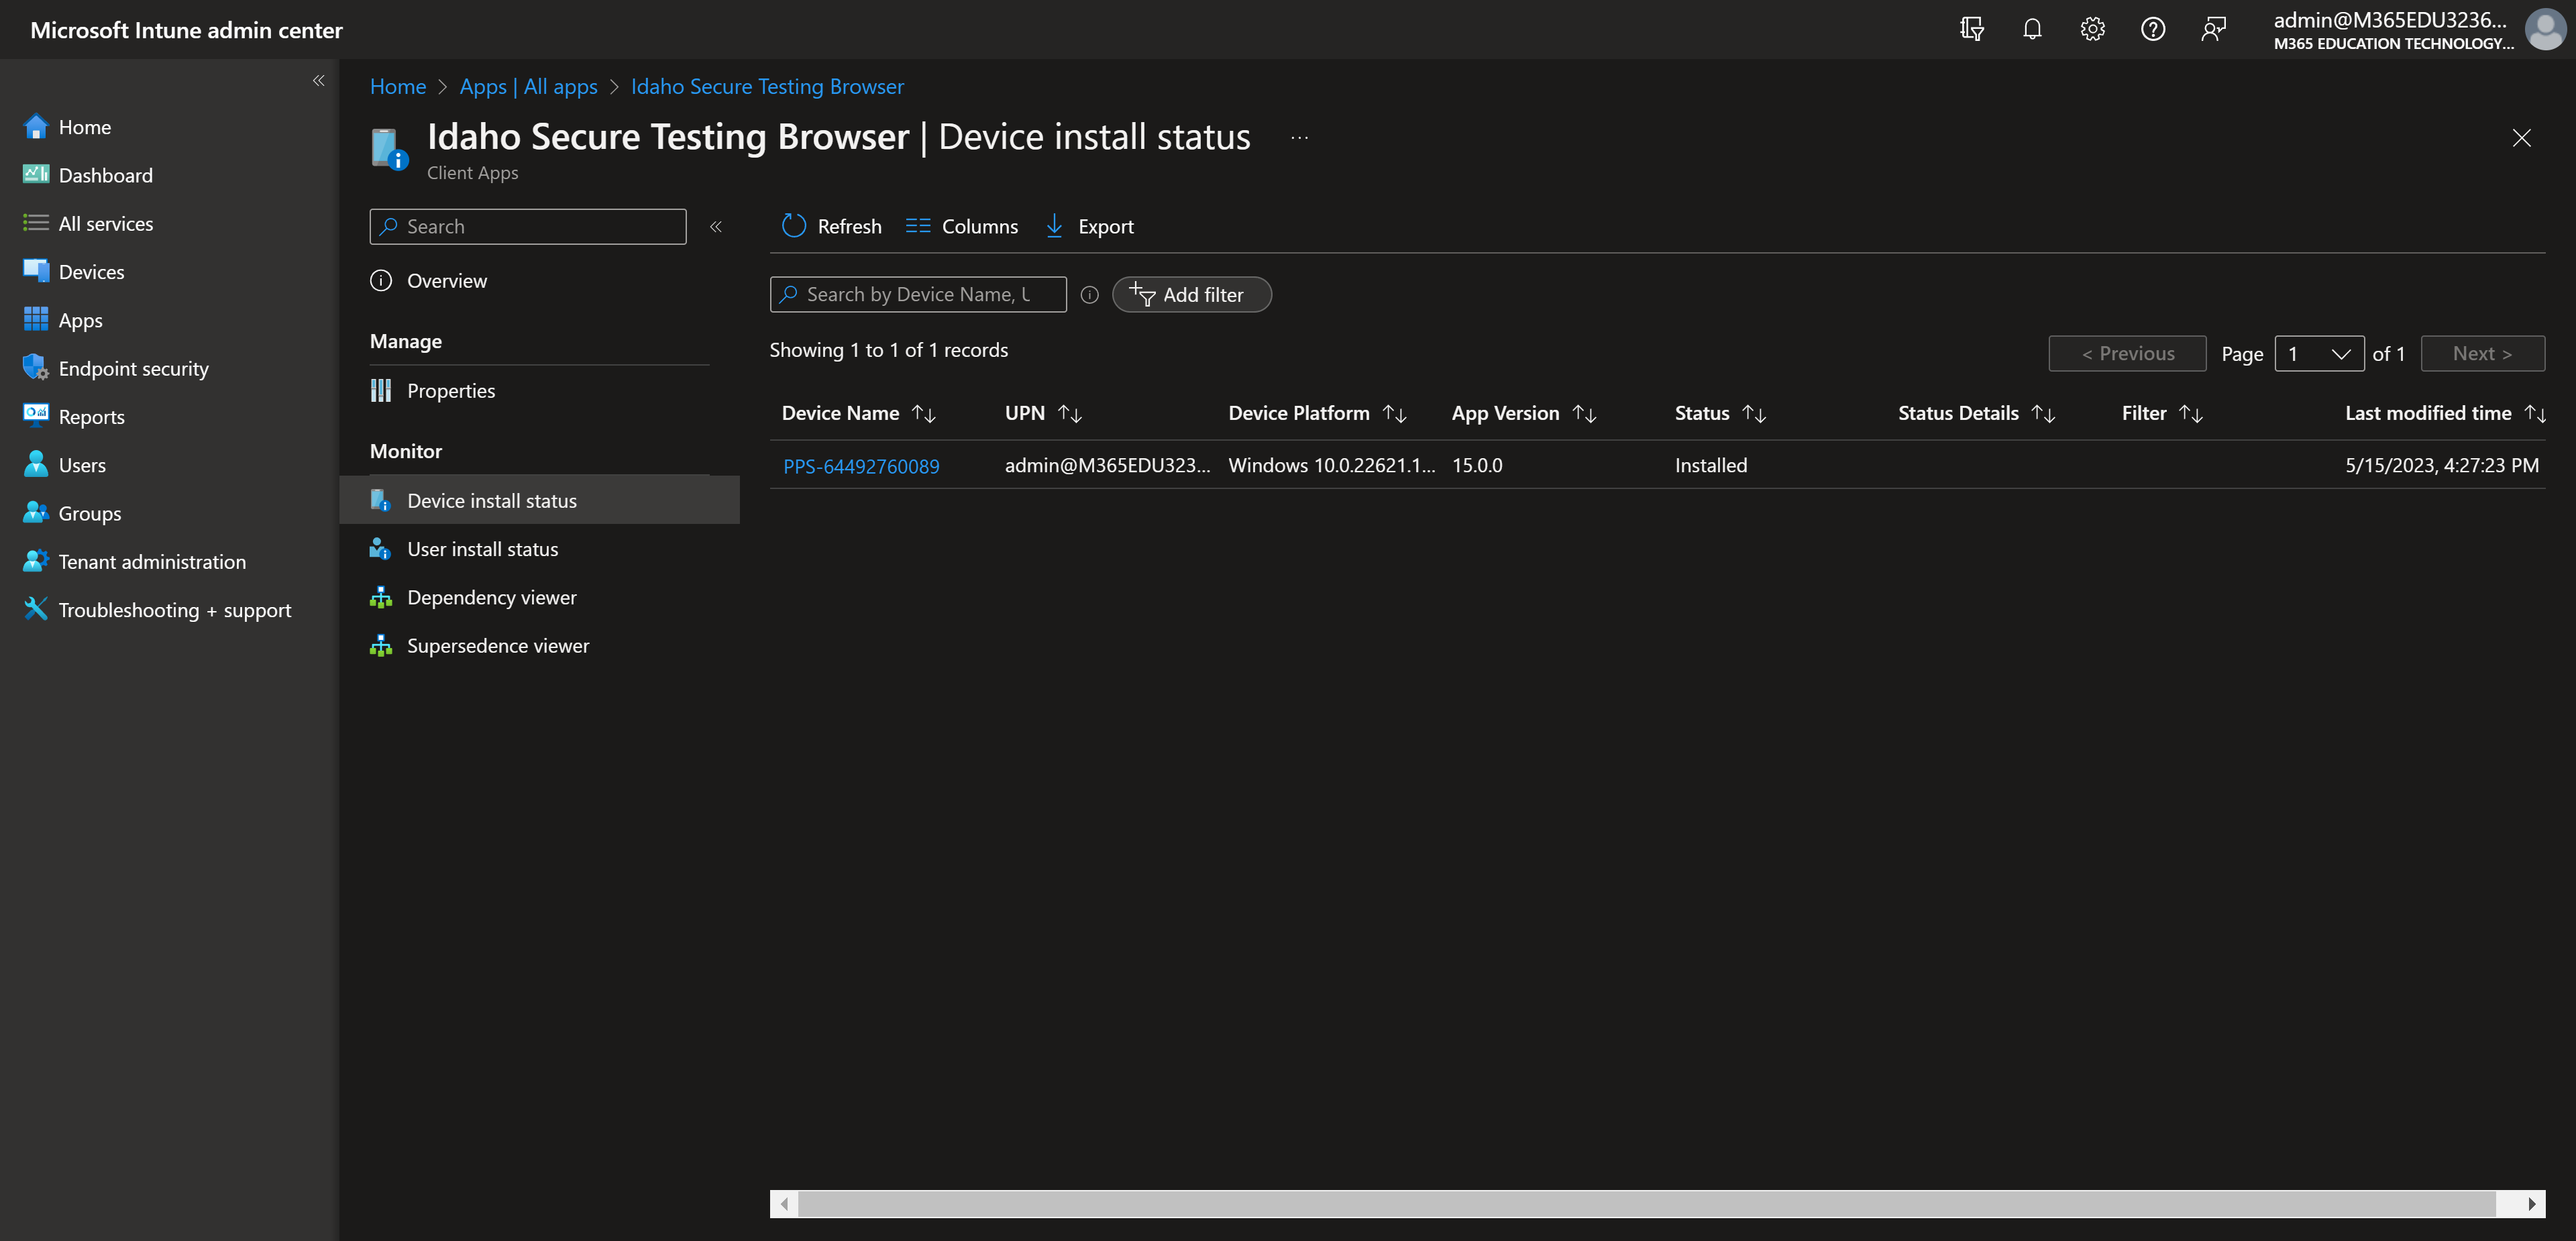This screenshot has width=2576, height=1241.
Task: Click the 15.0.0 app version cell
Action: click(1477, 465)
